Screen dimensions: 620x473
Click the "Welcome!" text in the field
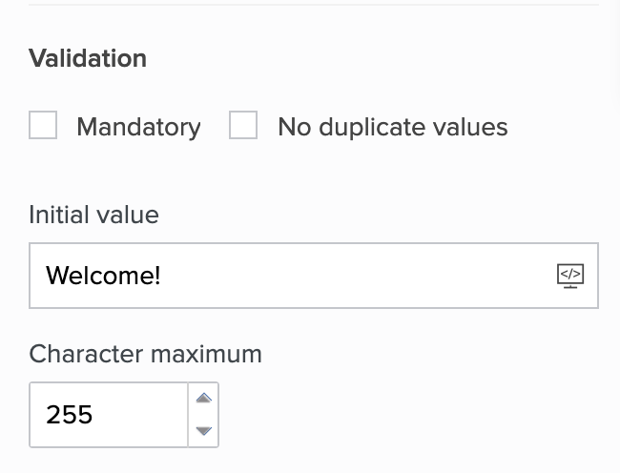(x=103, y=276)
